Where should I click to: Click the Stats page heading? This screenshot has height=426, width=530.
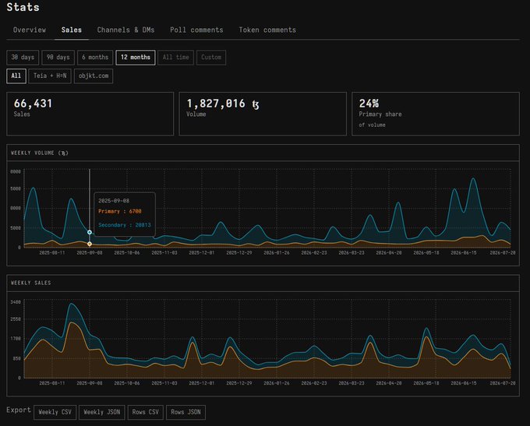click(23, 7)
